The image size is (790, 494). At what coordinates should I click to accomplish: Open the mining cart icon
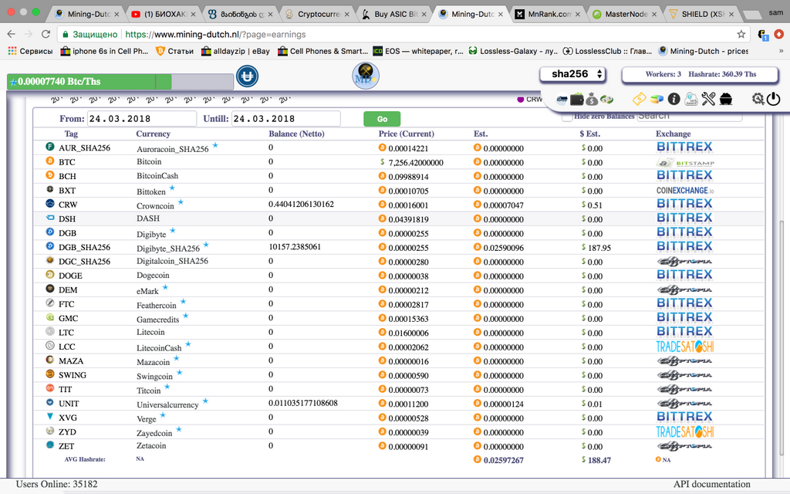(x=725, y=99)
